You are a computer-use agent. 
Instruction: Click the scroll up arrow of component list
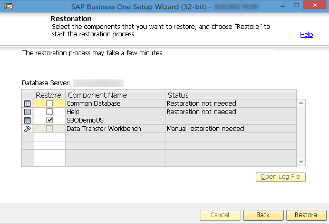coord(301,103)
